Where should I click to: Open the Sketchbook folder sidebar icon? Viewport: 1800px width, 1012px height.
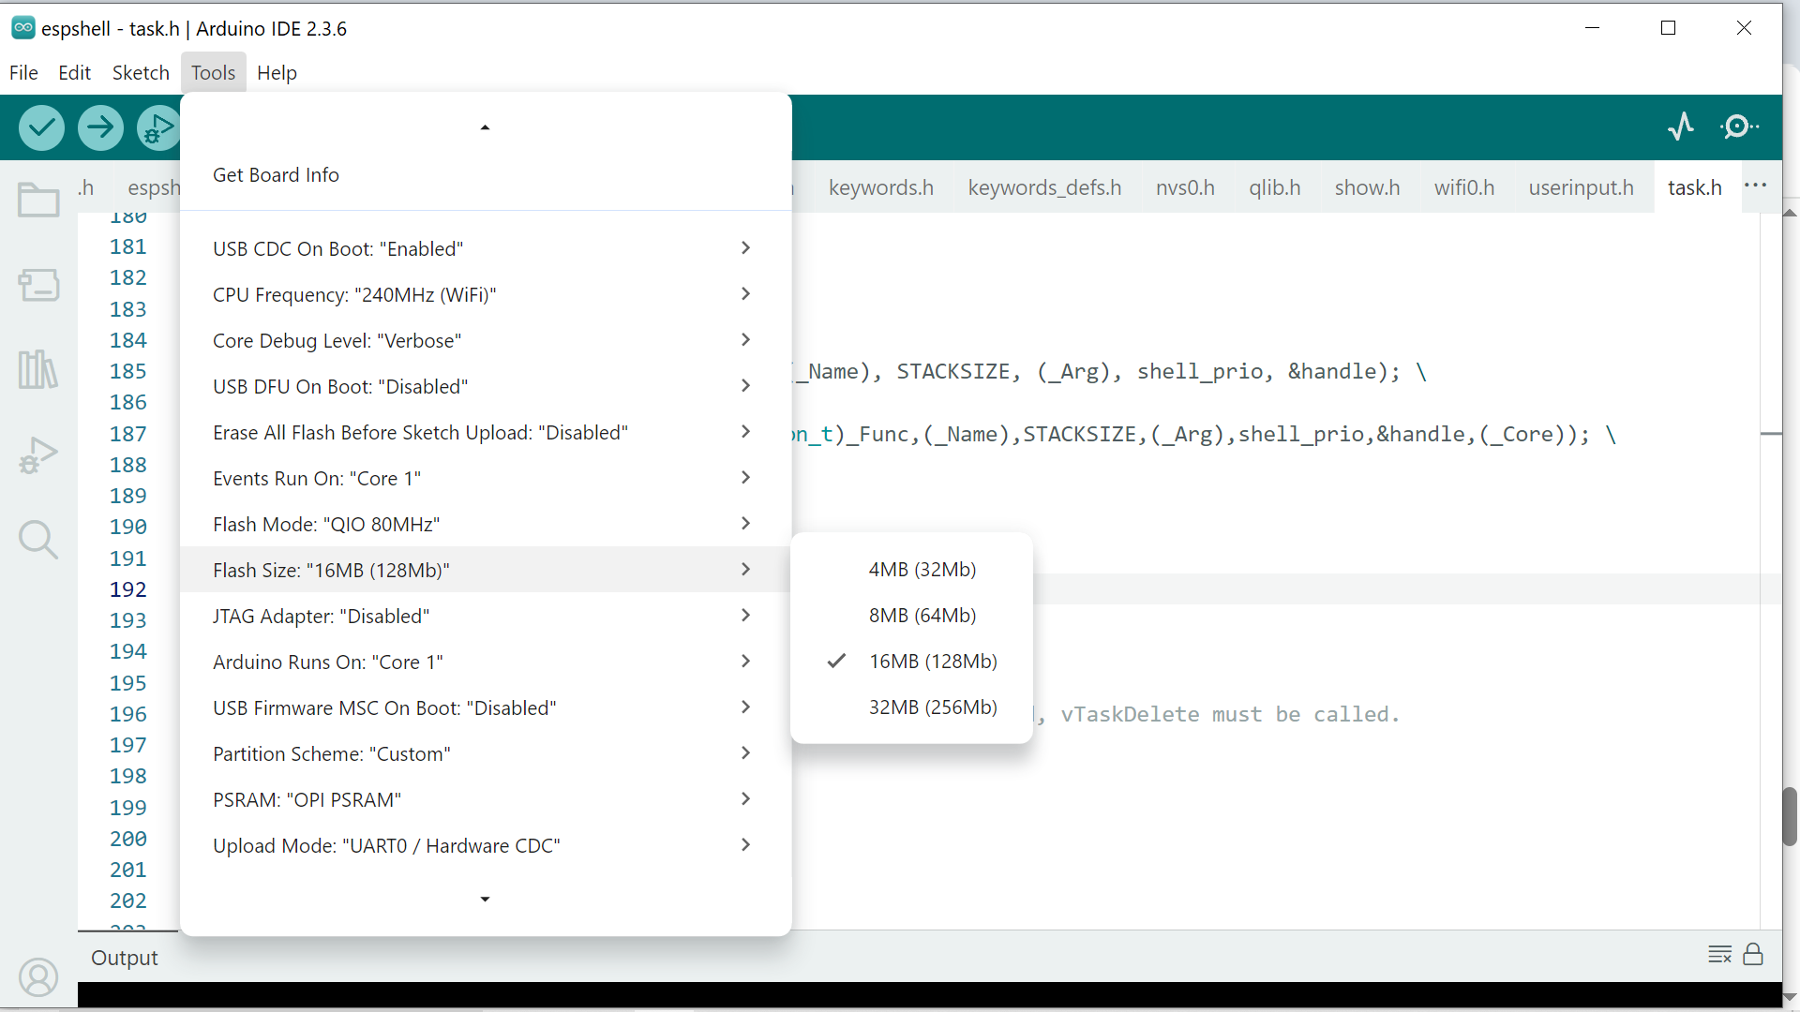38,199
